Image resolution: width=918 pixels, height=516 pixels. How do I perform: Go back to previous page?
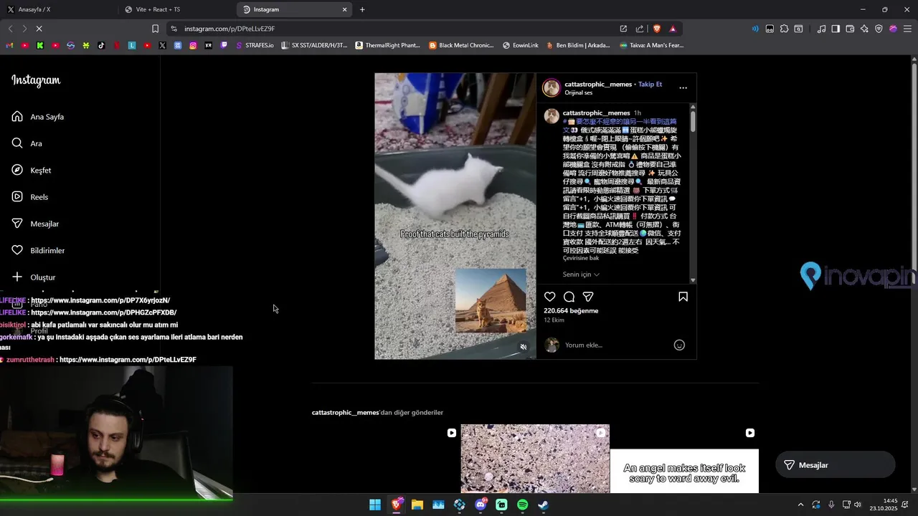pos(10,29)
